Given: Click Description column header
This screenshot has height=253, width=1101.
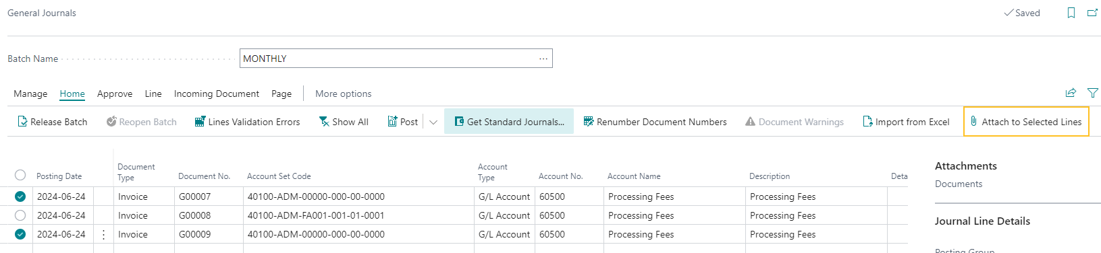Looking at the screenshot, I should pos(770,176).
